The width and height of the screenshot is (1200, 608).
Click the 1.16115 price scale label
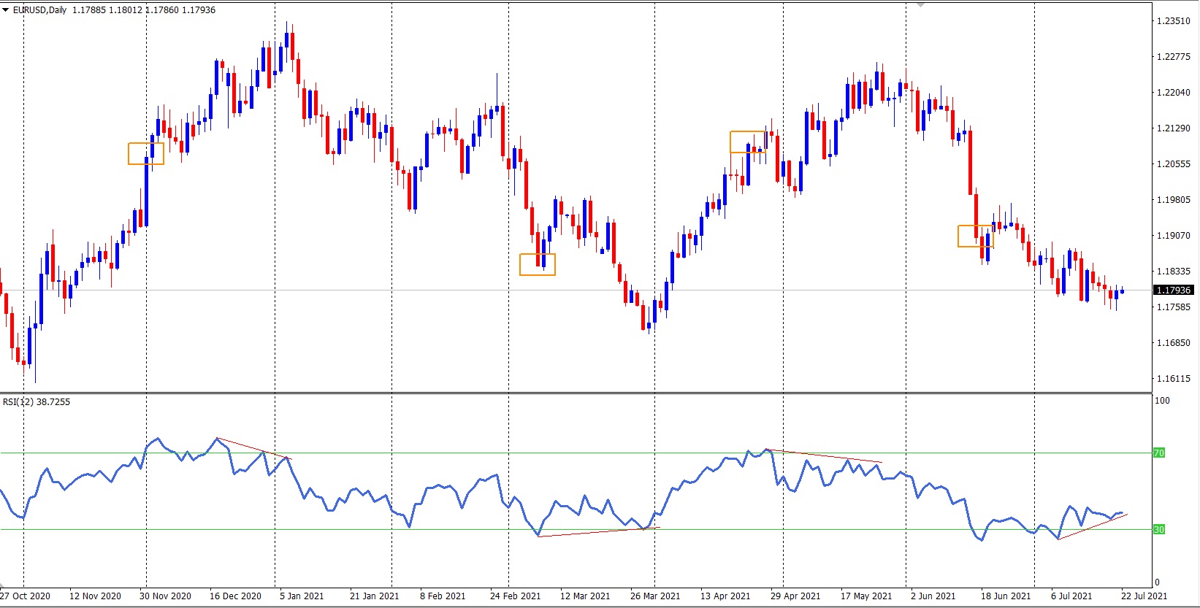[x=1174, y=379]
